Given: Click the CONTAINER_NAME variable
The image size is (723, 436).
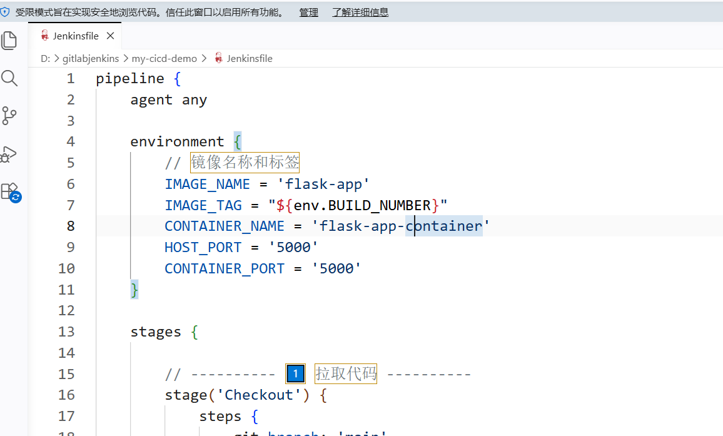Looking at the screenshot, I should [225, 226].
